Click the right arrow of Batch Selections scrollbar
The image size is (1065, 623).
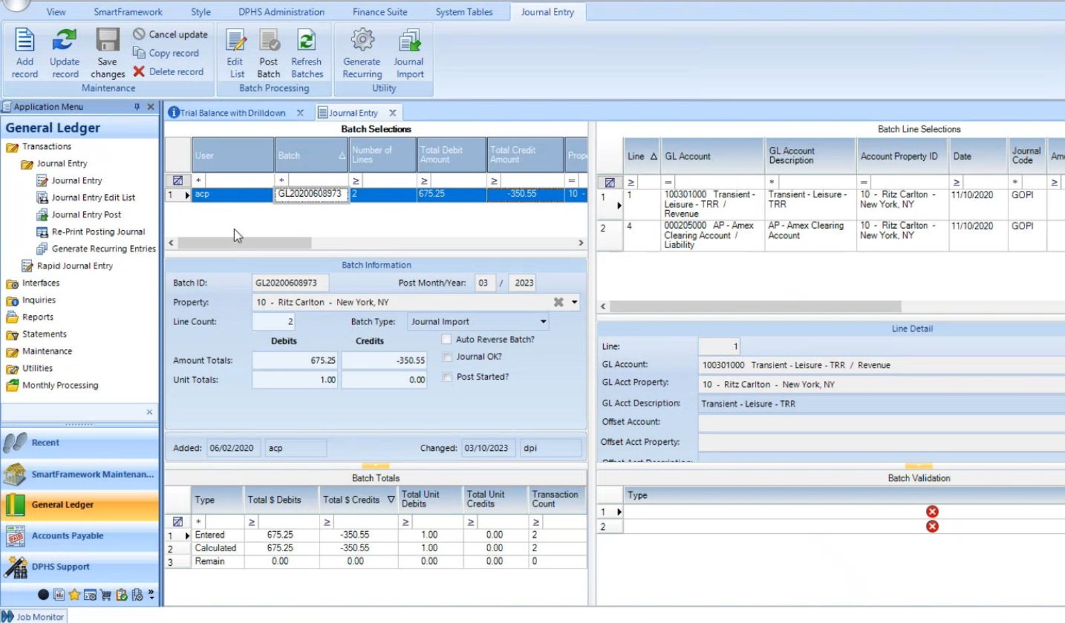pos(581,243)
